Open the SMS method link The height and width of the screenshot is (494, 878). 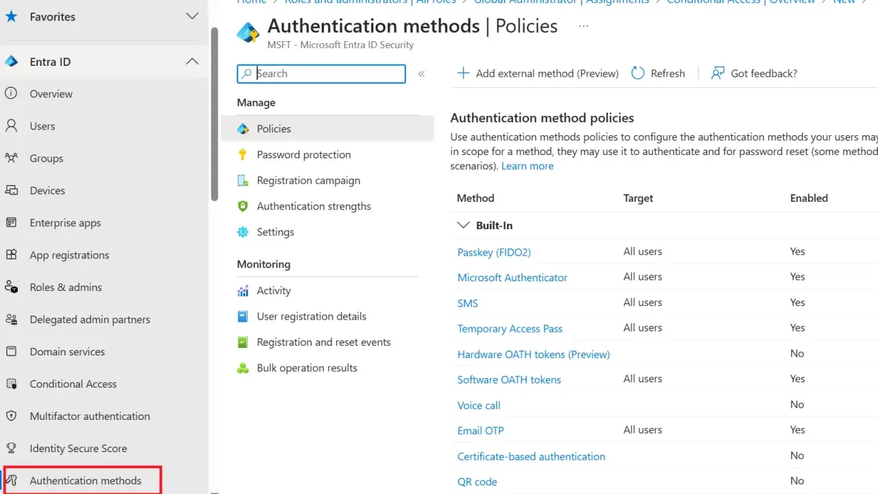(468, 303)
